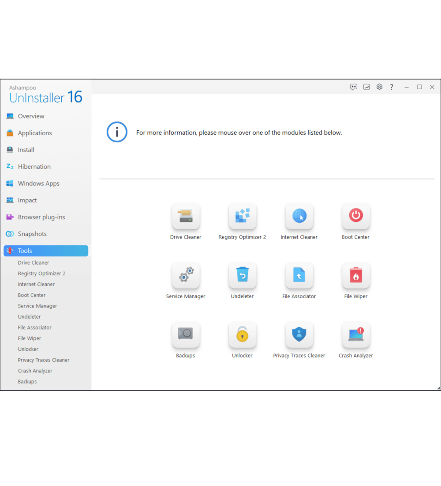
Task: Click the Unlocker padlock icon
Action: coord(242,335)
